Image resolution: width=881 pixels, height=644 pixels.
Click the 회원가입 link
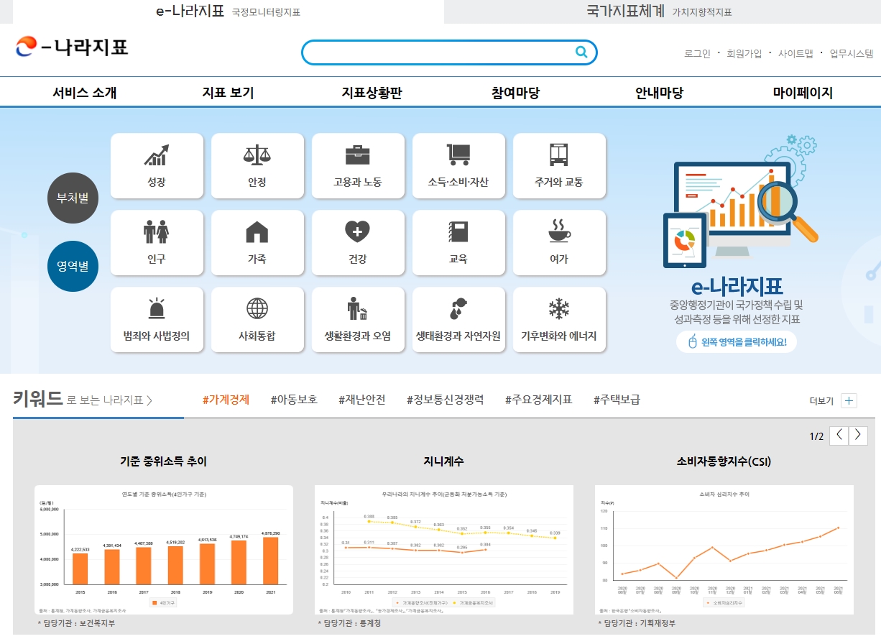(744, 53)
